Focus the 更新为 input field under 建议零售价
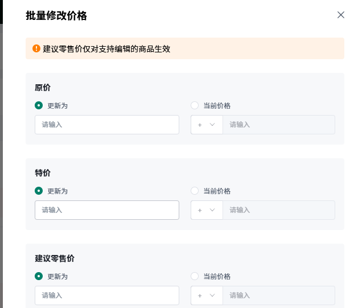 tap(107, 295)
